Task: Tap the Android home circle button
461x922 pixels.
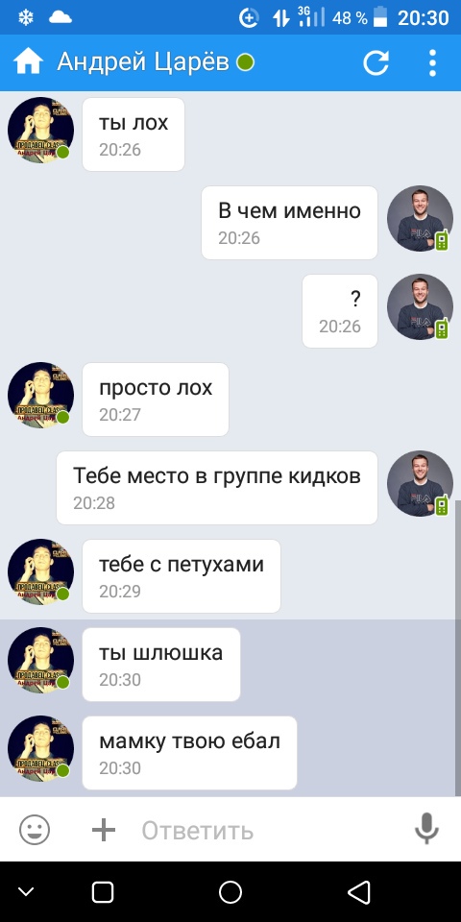Action: pyautogui.click(x=230, y=892)
